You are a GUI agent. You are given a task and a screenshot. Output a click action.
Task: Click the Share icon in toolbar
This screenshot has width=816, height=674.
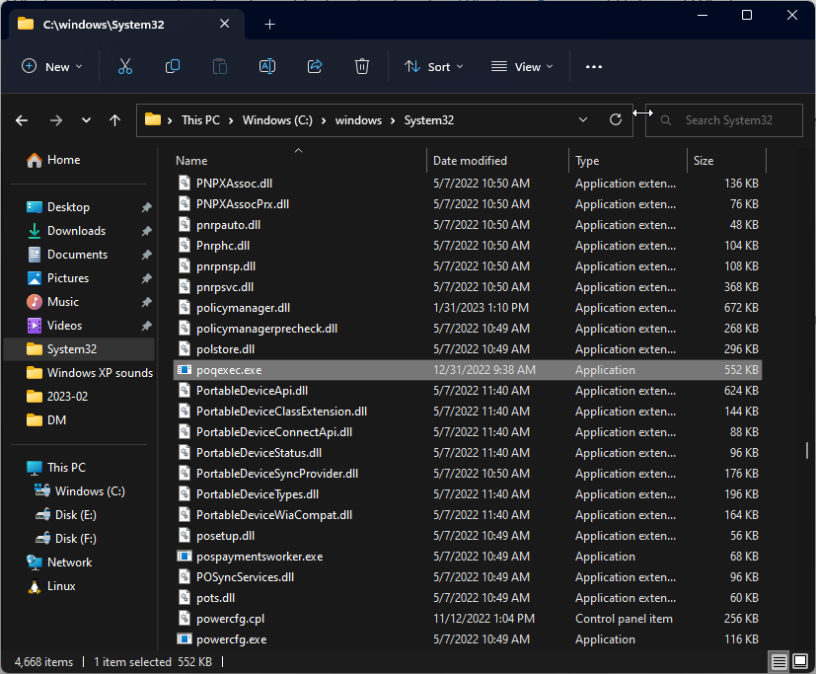(x=315, y=66)
